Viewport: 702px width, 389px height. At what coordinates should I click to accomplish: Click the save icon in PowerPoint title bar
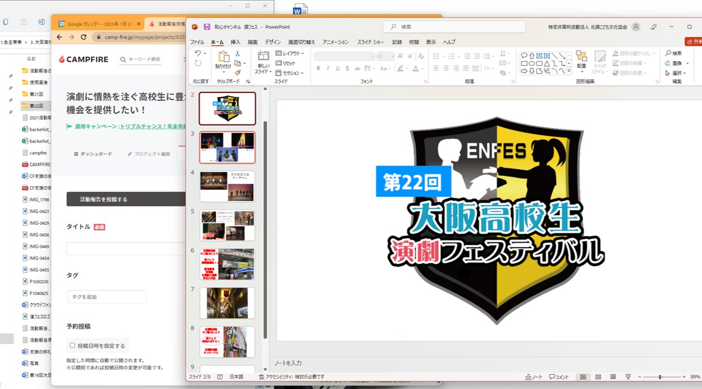[207, 27]
